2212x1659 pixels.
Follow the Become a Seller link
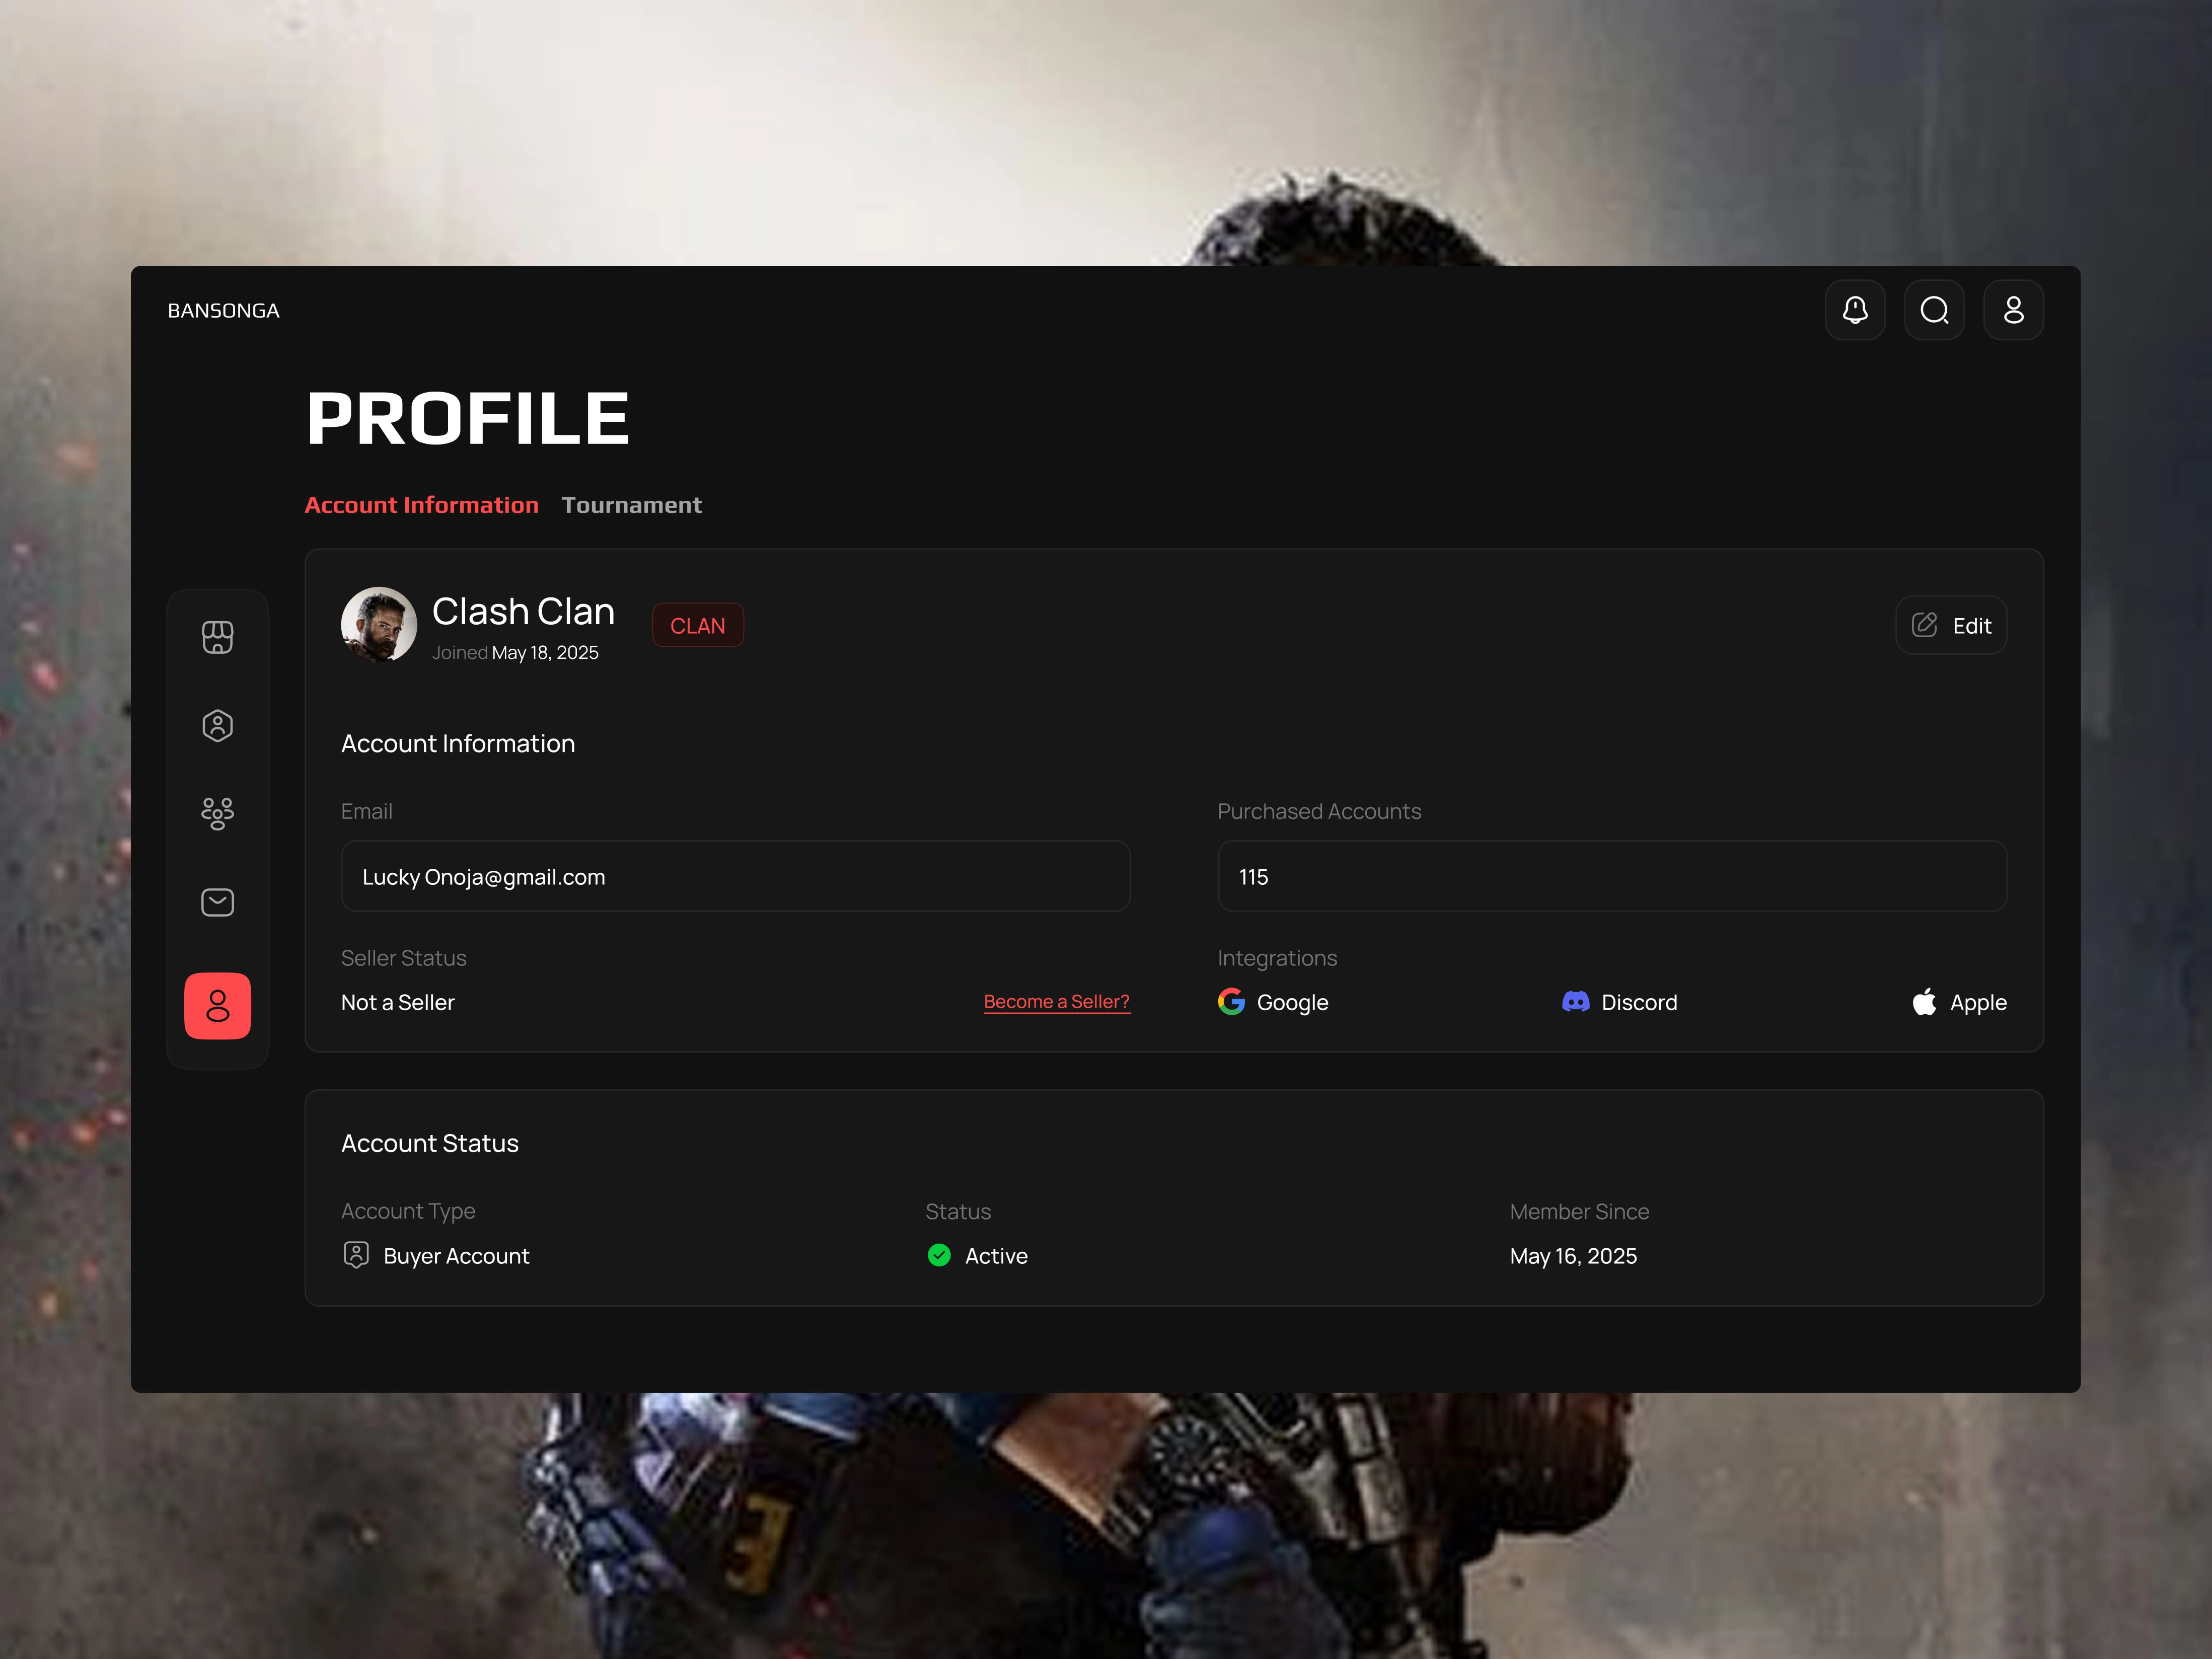(x=1056, y=1001)
